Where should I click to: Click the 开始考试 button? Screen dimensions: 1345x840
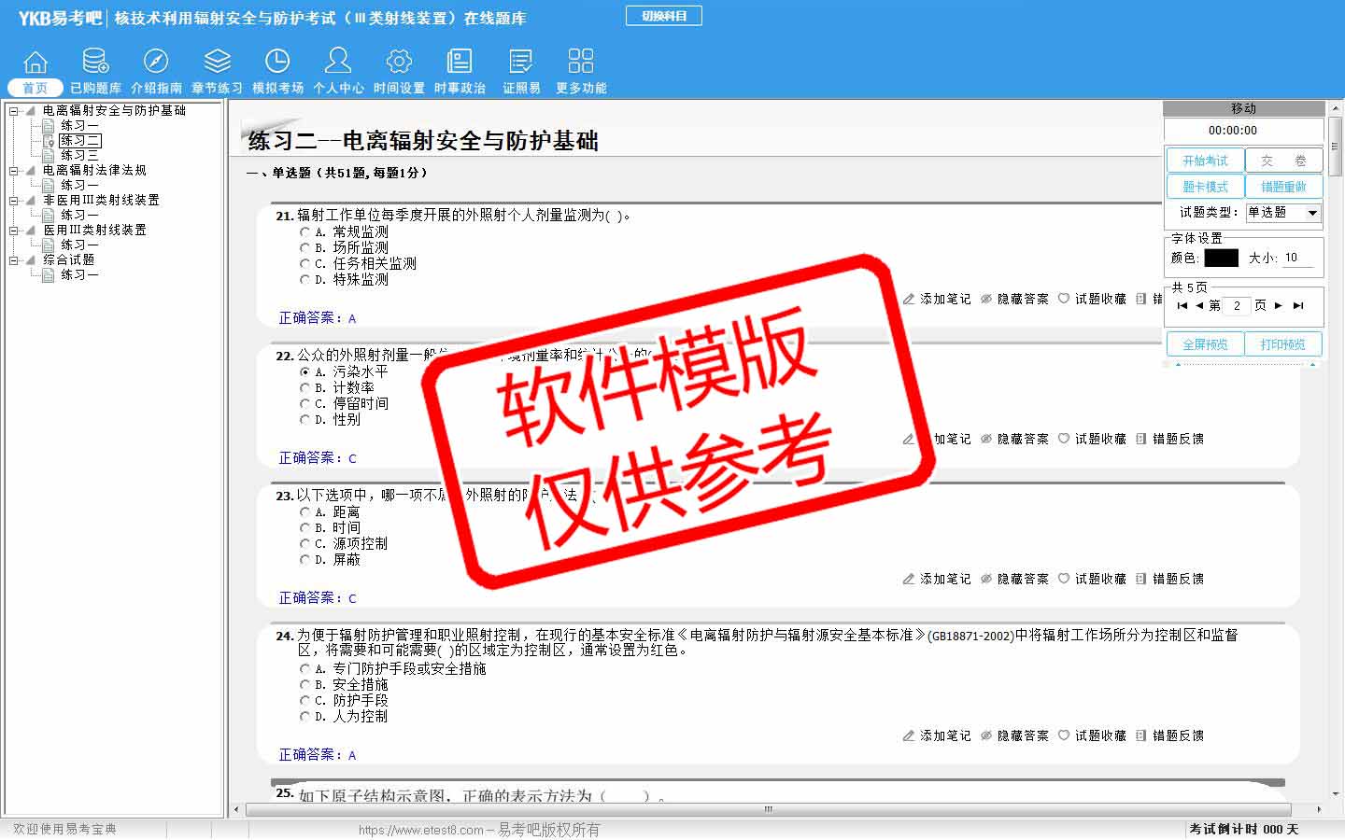1205,161
